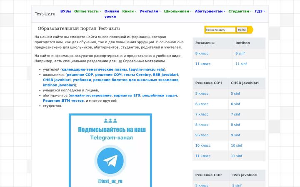Viewport: 300px width, 187px height.
Task: Open CHSB javoblari link in list
Action: [57, 80]
